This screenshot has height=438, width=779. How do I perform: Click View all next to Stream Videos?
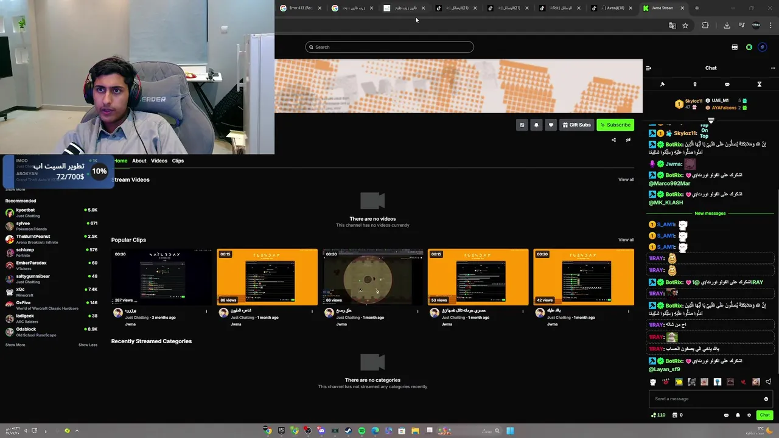coord(626,179)
